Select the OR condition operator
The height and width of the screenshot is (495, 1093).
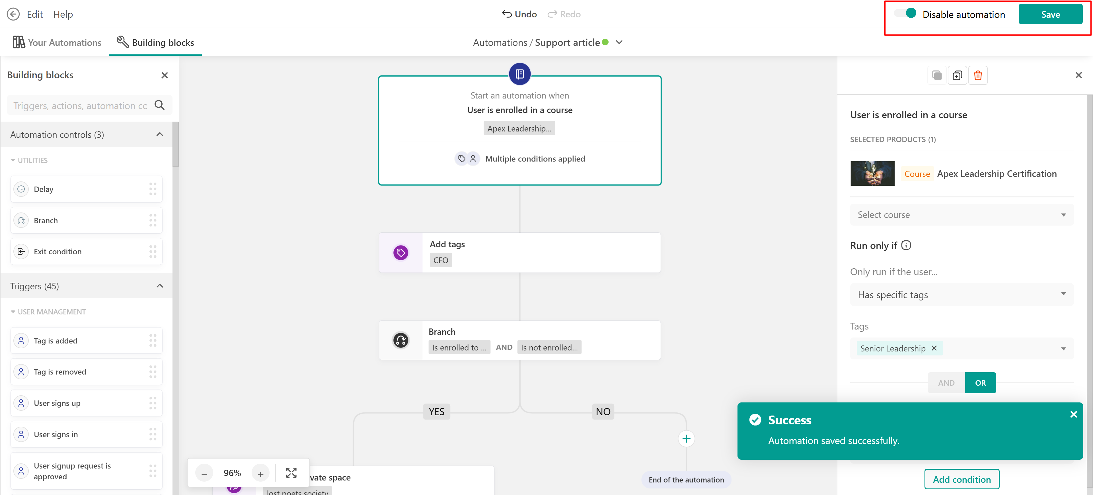click(x=980, y=382)
